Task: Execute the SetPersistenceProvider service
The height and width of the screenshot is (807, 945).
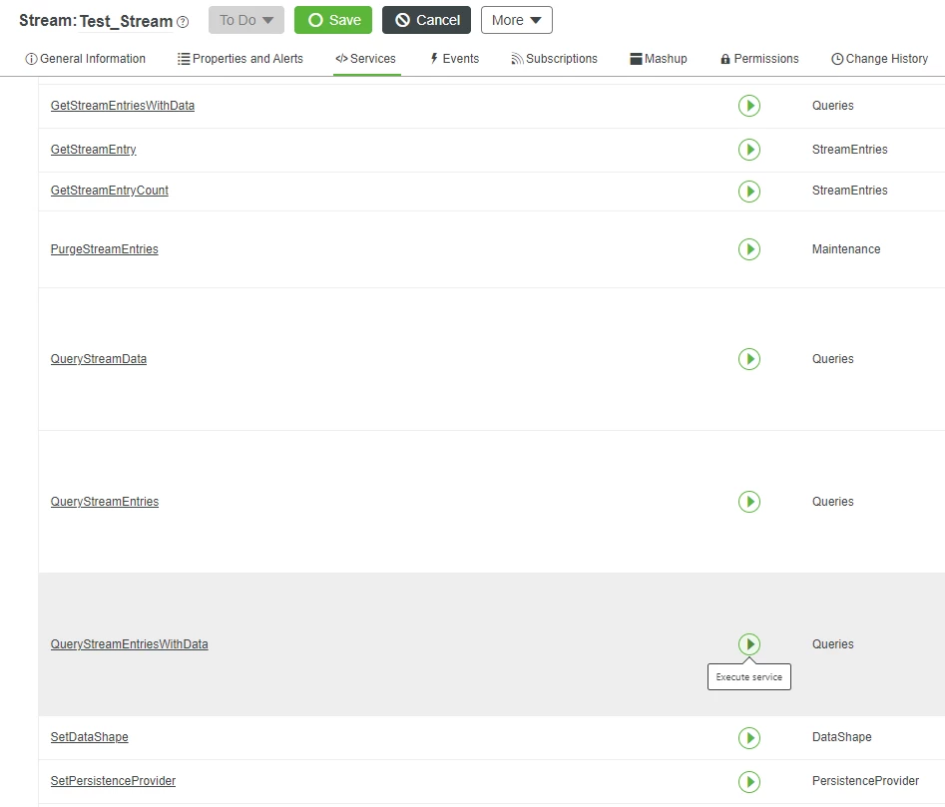Action: [x=749, y=782]
